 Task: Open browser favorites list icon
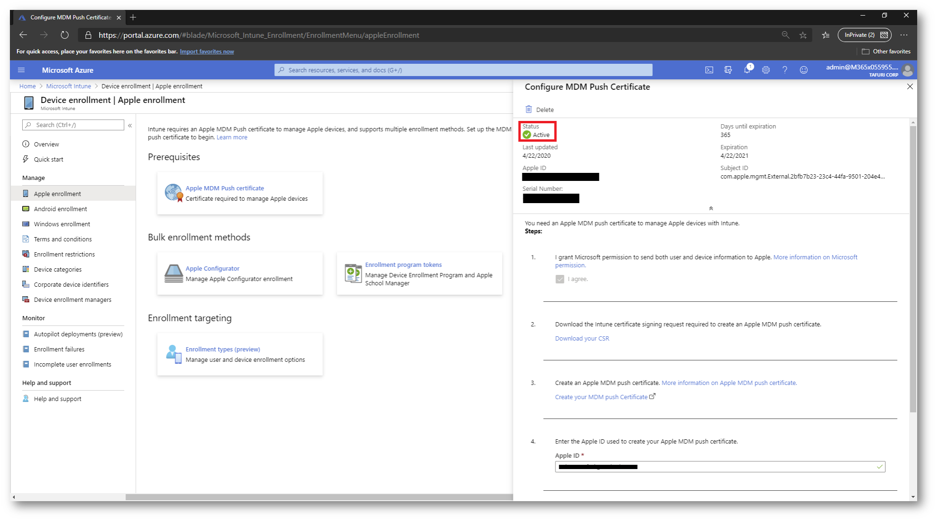click(x=826, y=35)
